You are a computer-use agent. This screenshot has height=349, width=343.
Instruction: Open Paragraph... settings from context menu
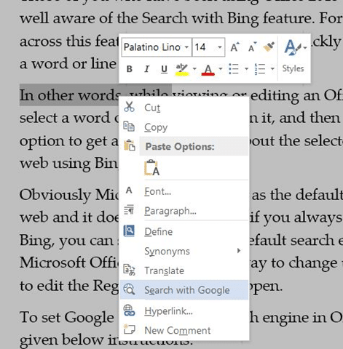(184, 211)
